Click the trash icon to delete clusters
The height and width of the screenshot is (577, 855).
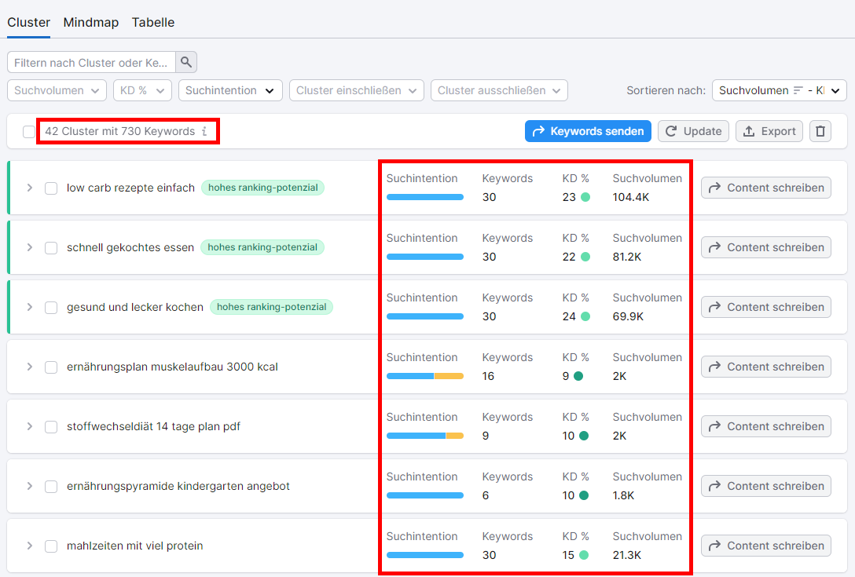pos(820,131)
